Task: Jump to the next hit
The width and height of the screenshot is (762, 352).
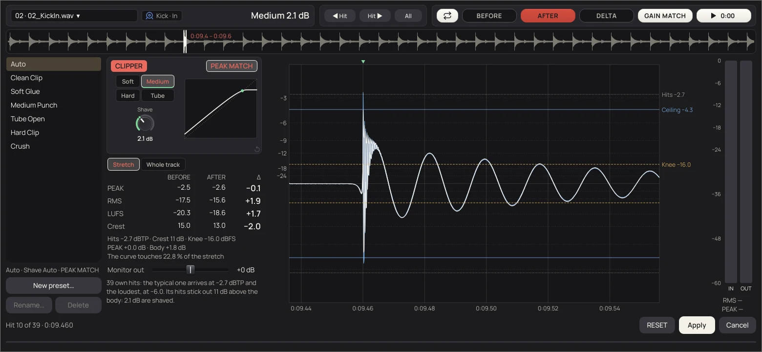Action: (x=375, y=16)
